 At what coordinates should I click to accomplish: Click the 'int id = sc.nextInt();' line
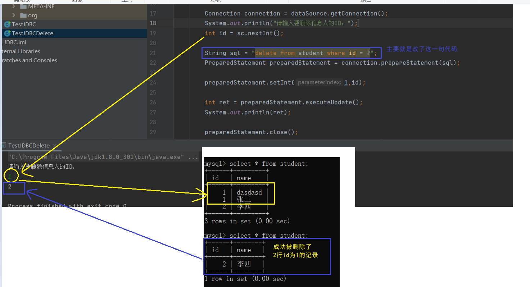coord(244,33)
